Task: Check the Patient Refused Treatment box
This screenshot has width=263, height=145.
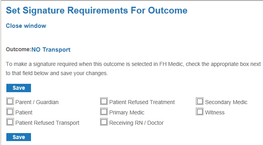Action: [104, 101]
